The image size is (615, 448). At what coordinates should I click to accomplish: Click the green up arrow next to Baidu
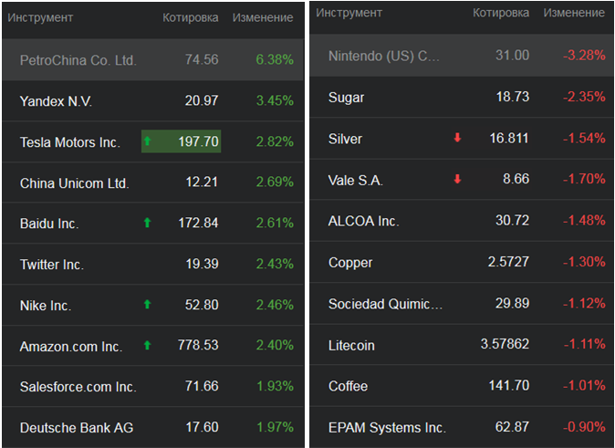[x=147, y=223]
